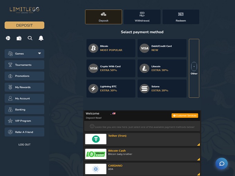
Task: Click the notification bell icon
Action: pyautogui.click(x=41, y=38)
